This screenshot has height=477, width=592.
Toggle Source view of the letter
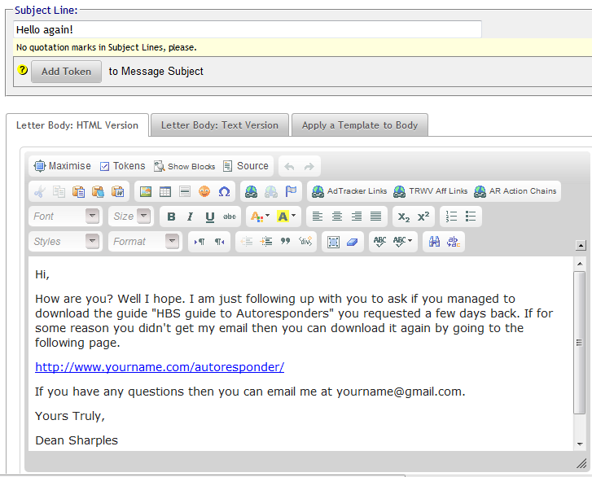(x=245, y=166)
